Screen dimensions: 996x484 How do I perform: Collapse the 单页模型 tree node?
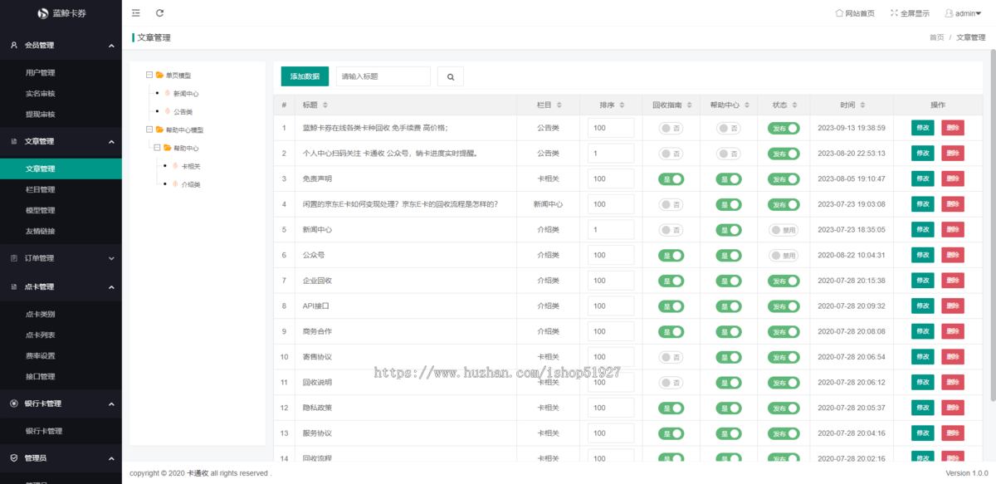pos(149,76)
